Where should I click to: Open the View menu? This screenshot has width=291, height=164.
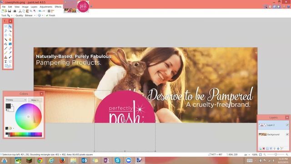pyautogui.click(x=17, y=7)
